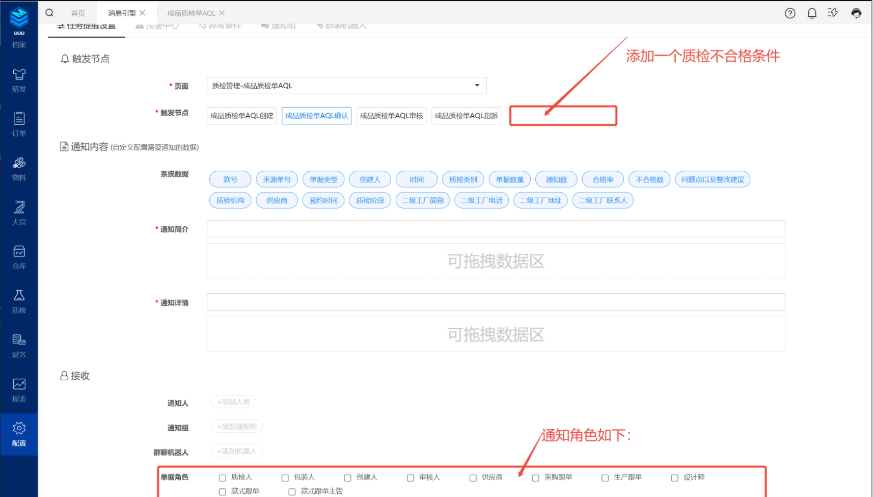Image resolution: width=873 pixels, height=497 pixels.
Task: Open the 报表 reports chart icon
Action: [x=19, y=390]
